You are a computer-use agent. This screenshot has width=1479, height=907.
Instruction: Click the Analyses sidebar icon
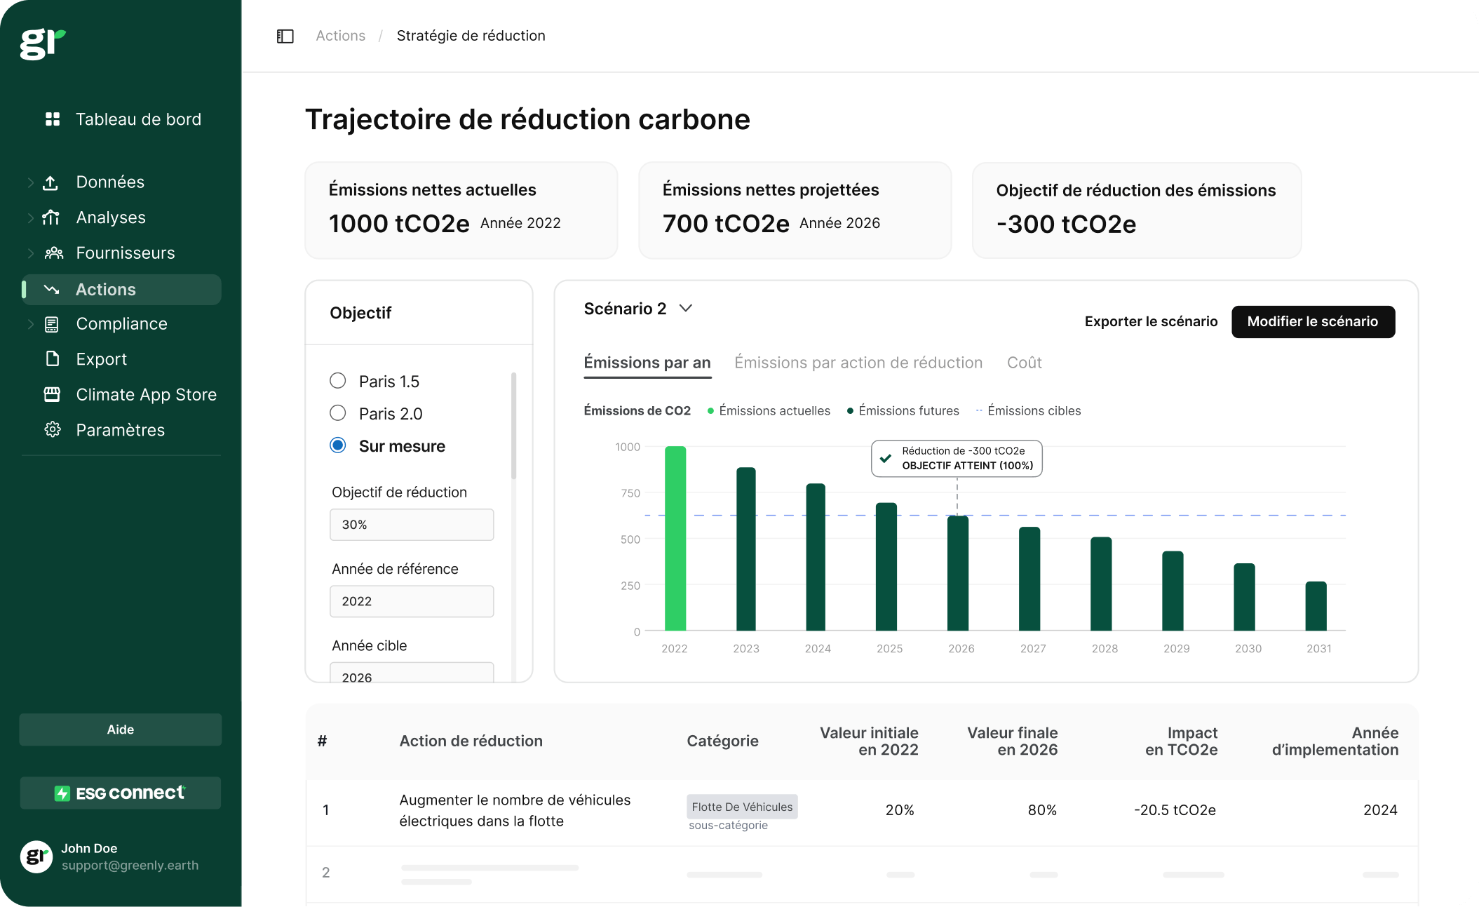pos(54,217)
